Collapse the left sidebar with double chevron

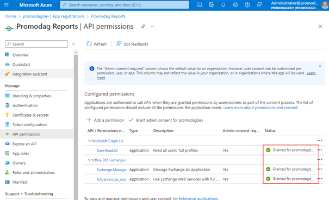[x=73, y=44]
